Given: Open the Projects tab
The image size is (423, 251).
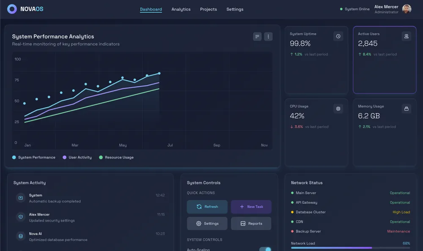Looking at the screenshot, I should point(209,9).
